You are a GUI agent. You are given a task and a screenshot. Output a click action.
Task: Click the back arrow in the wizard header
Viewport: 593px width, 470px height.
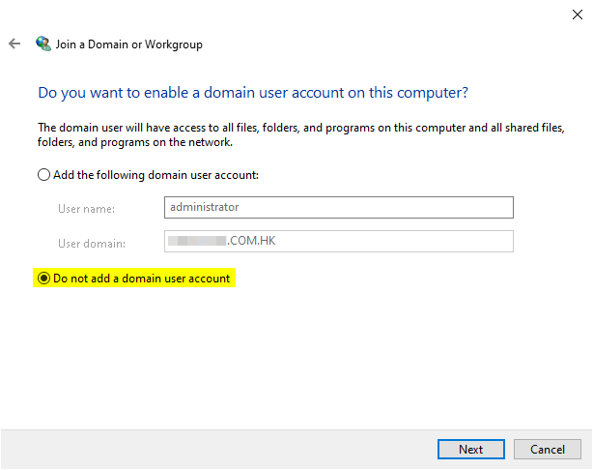(x=14, y=44)
